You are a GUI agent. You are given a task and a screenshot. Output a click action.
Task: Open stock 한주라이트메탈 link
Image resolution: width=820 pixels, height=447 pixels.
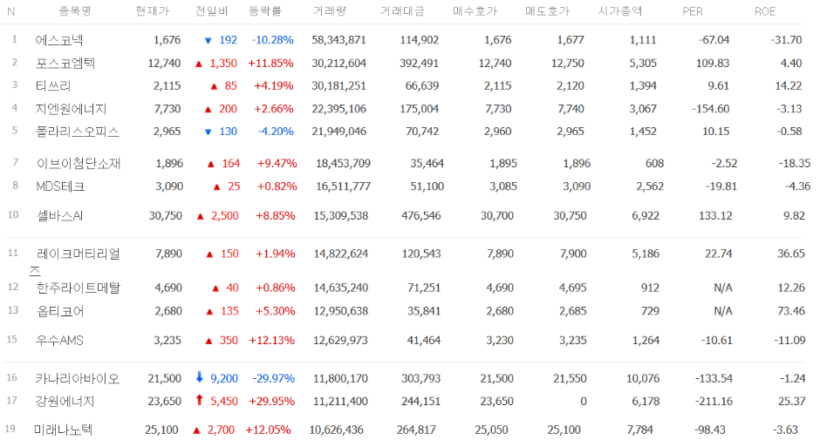79,288
